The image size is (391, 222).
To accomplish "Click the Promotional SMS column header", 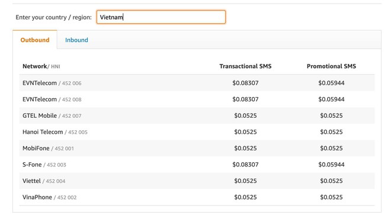I will tap(331, 66).
